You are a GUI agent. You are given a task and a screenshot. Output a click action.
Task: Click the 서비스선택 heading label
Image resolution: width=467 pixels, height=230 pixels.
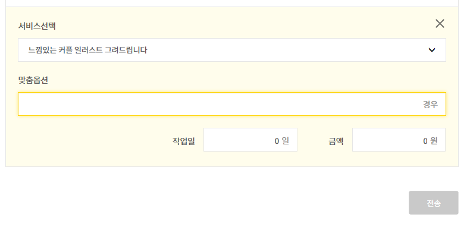(37, 26)
